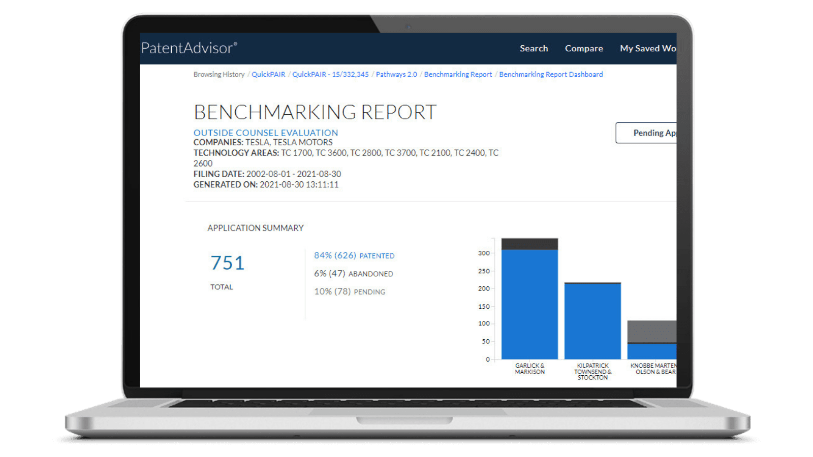Viewport: 813px width, 457px height.
Task: Click Kilpatrick Townsend & Stockton bar
Action: (x=592, y=321)
